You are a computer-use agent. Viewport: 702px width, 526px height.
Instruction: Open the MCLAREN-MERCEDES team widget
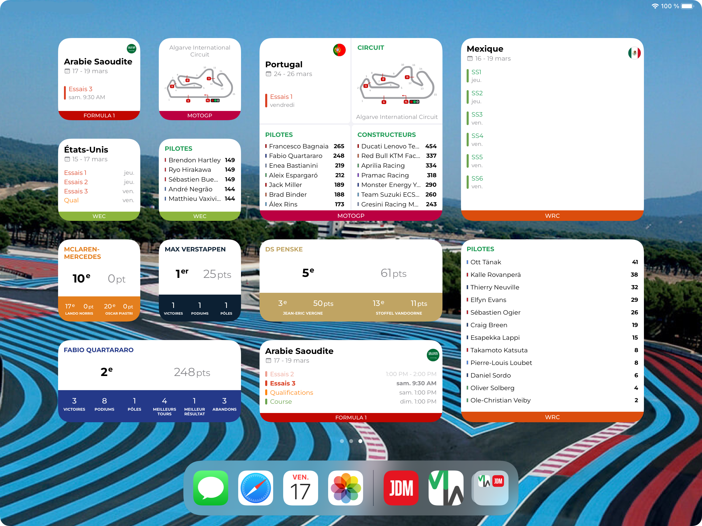click(99, 280)
